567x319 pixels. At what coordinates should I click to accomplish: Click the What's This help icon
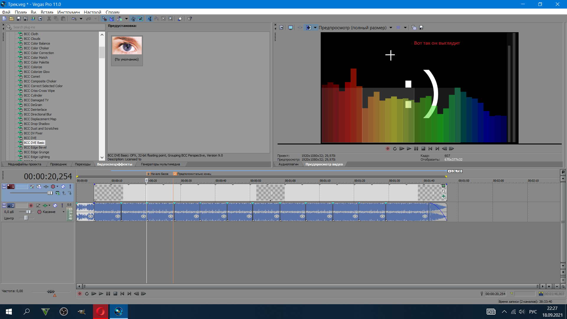pyautogui.click(x=190, y=19)
